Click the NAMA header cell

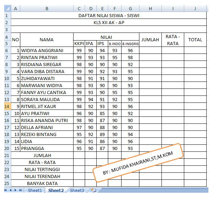click(47, 40)
